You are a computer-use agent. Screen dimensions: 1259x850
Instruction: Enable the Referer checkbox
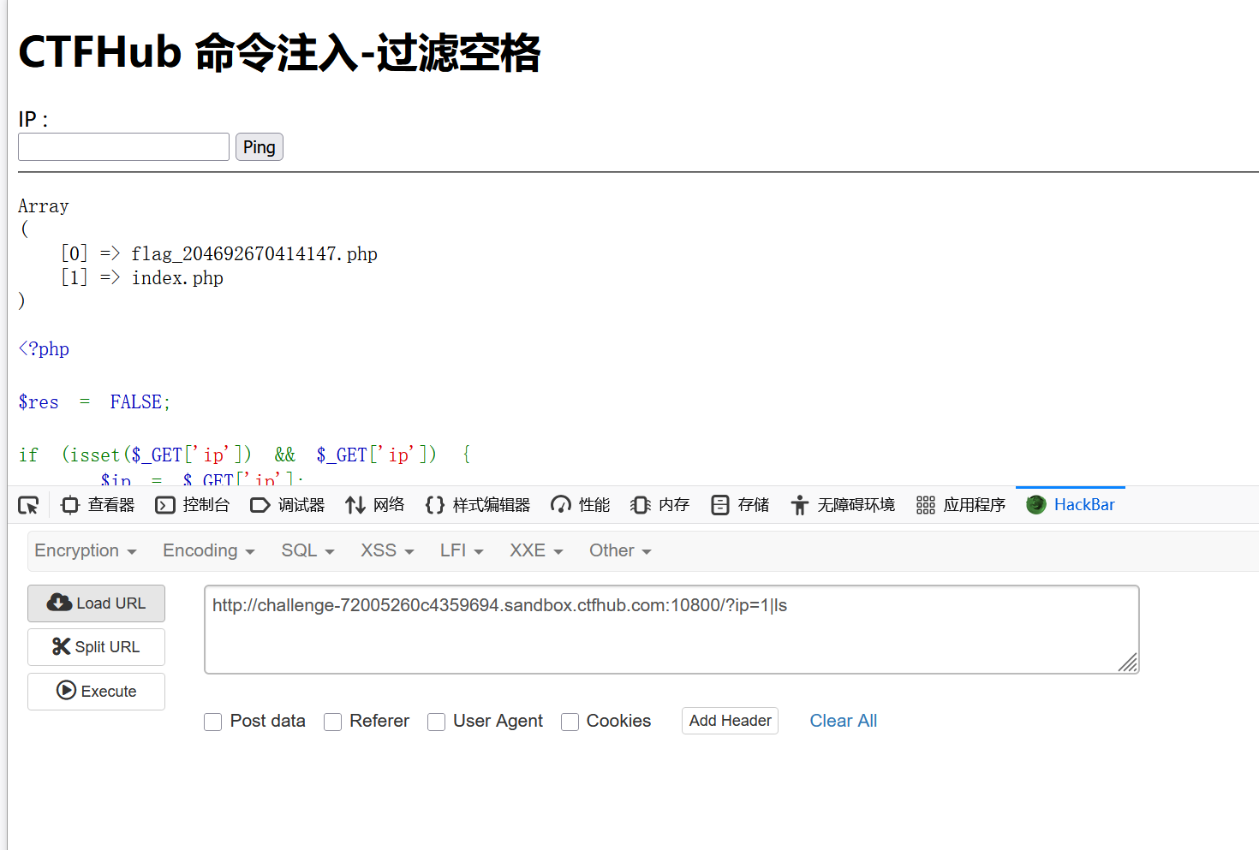point(333,722)
